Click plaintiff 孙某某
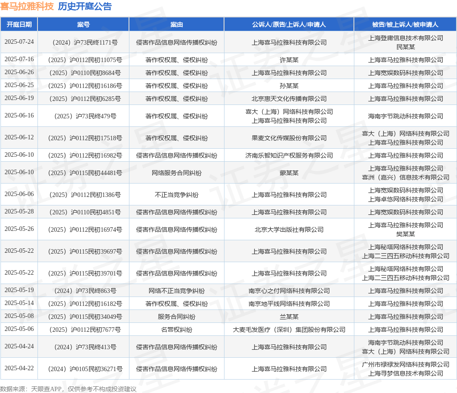The height and width of the screenshot is (393, 457). [289, 86]
